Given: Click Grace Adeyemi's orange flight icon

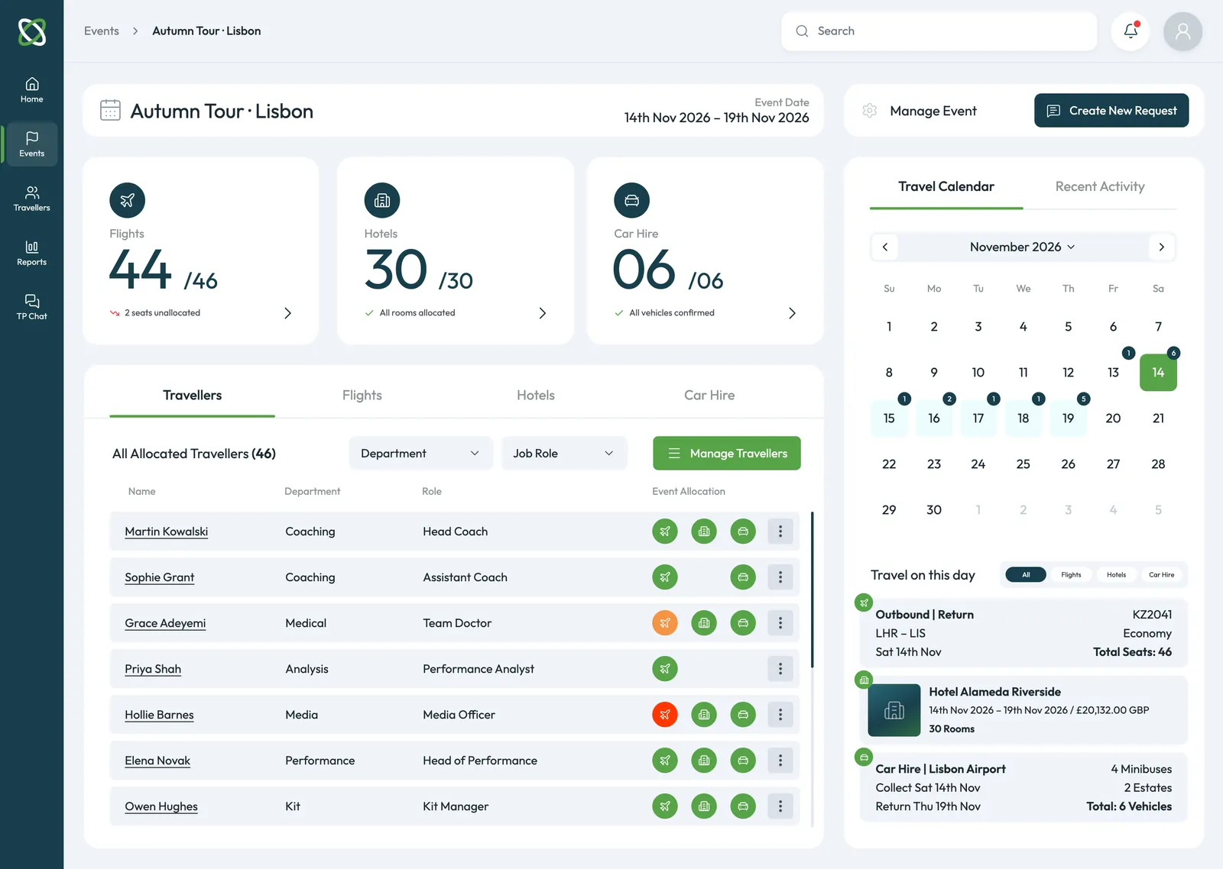Looking at the screenshot, I should pos(665,623).
